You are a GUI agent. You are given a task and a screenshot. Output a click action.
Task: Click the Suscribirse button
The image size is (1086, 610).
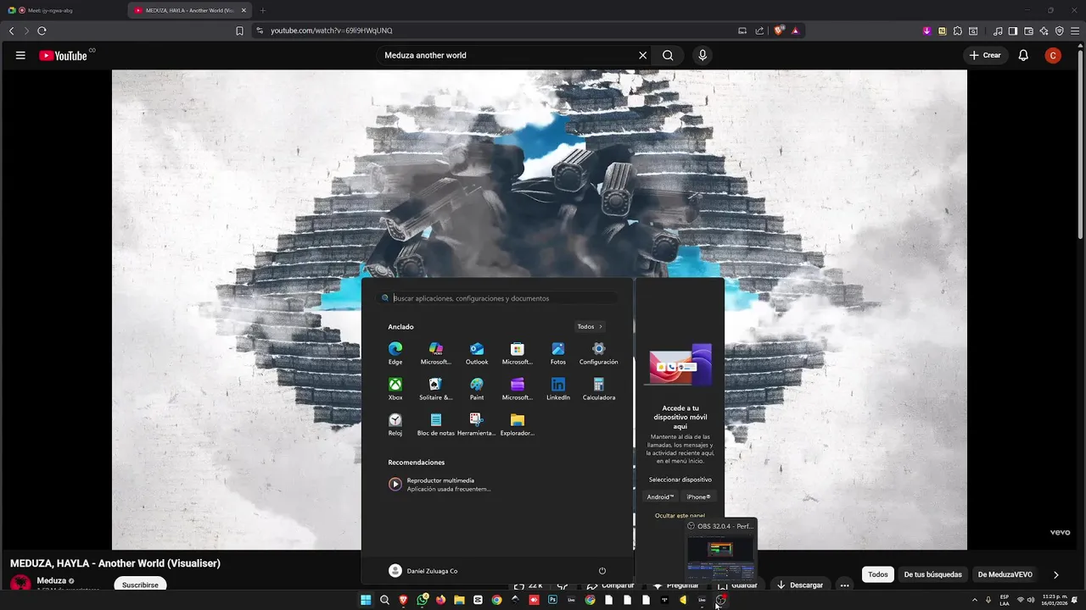click(x=140, y=585)
